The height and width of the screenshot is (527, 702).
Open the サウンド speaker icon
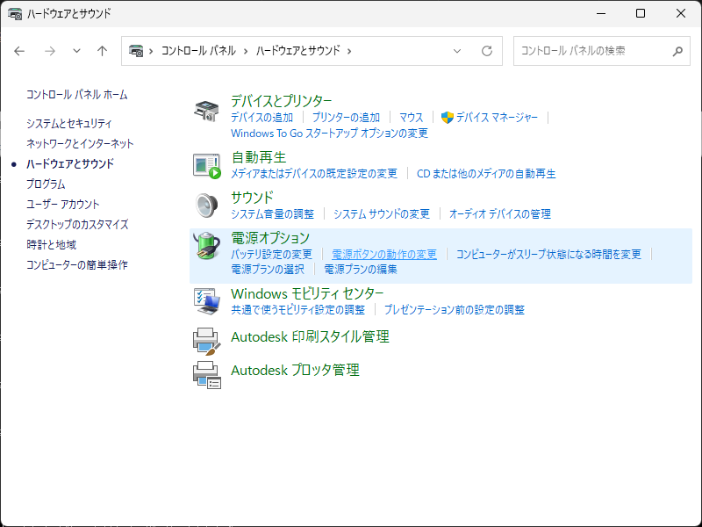[x=206, y=206]
